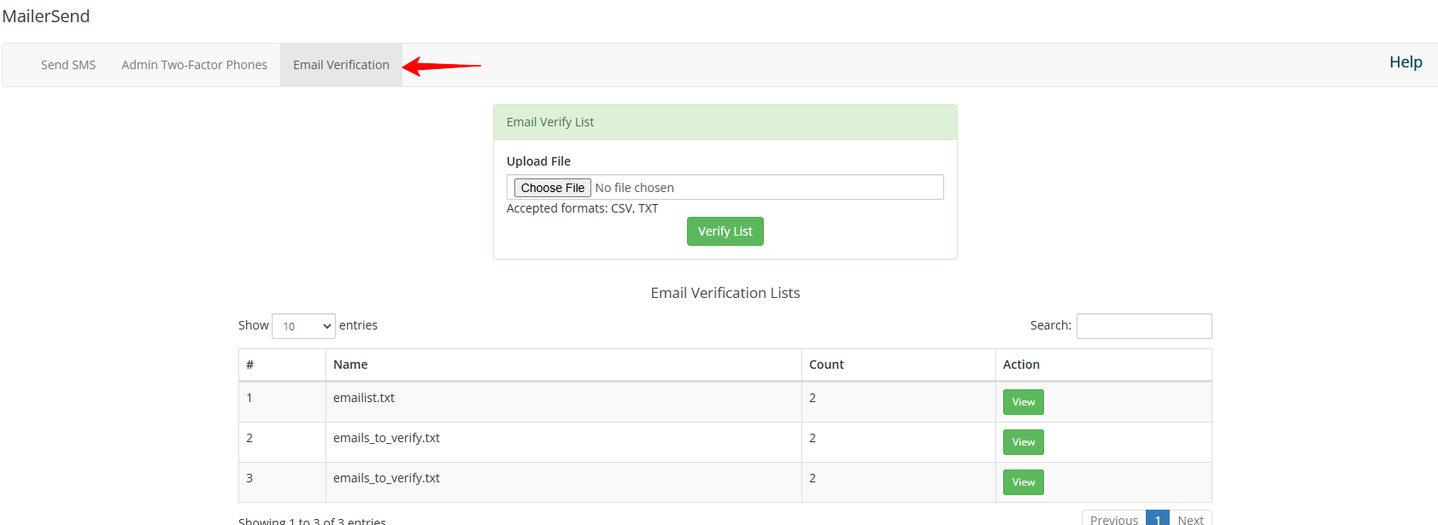Image resolution: width=1438 pixels, height=525 pixels.
Task: View the third row emails_to_verify.txt list
Action: [1024, 482]
